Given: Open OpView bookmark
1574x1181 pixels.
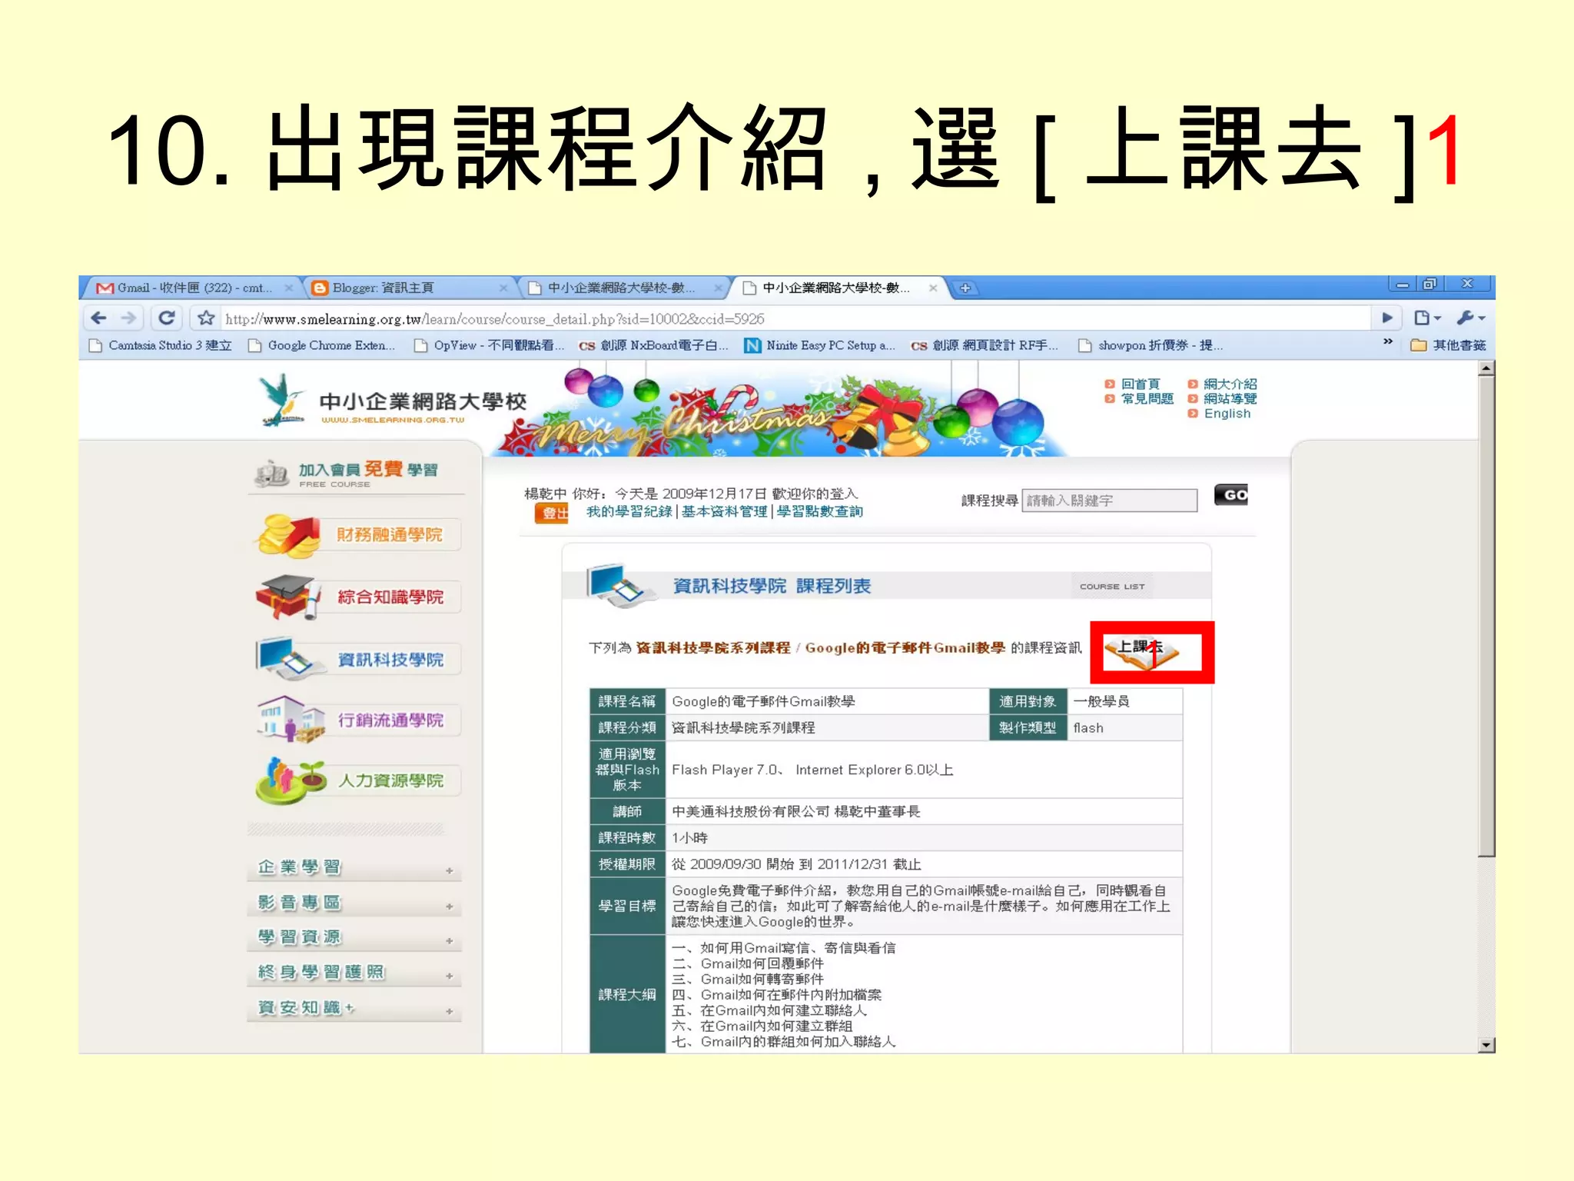Looking at the screenshot, I should [x=489, y=345].
